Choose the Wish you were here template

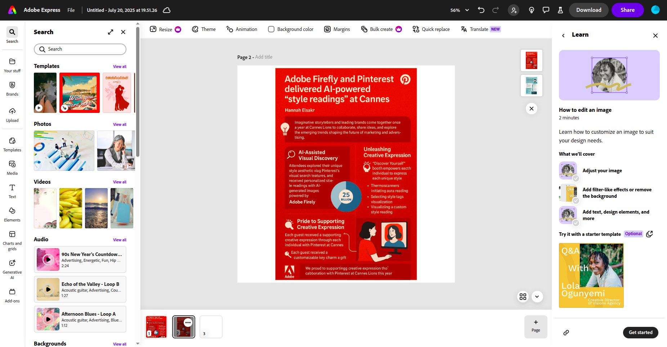point(80,93)
